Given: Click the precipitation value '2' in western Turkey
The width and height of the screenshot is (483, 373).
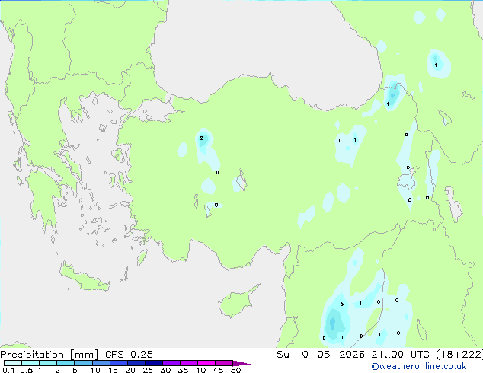Looking at the screenshot, I should point(201,139).
